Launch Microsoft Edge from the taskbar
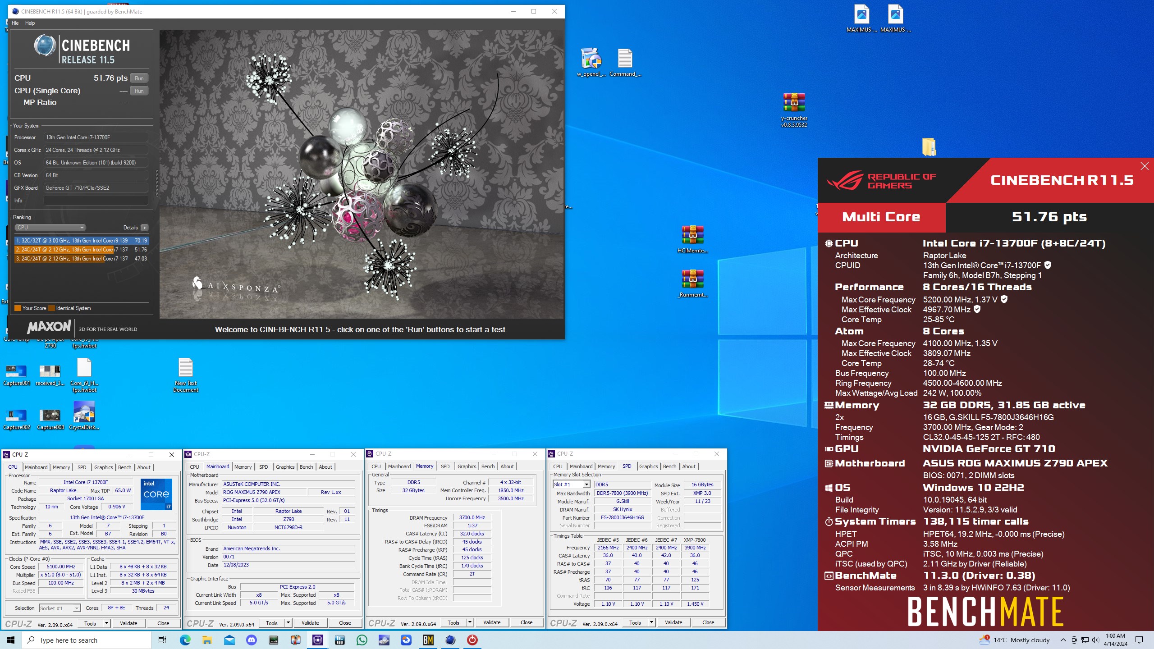 click(x=185, y=640)
